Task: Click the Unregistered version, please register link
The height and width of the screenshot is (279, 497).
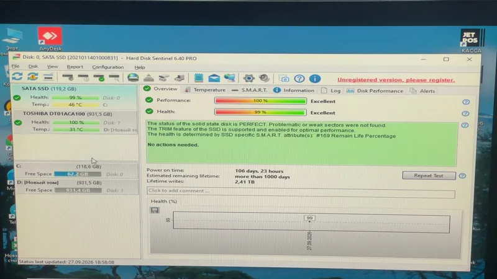Action: (x=396, y=80)
